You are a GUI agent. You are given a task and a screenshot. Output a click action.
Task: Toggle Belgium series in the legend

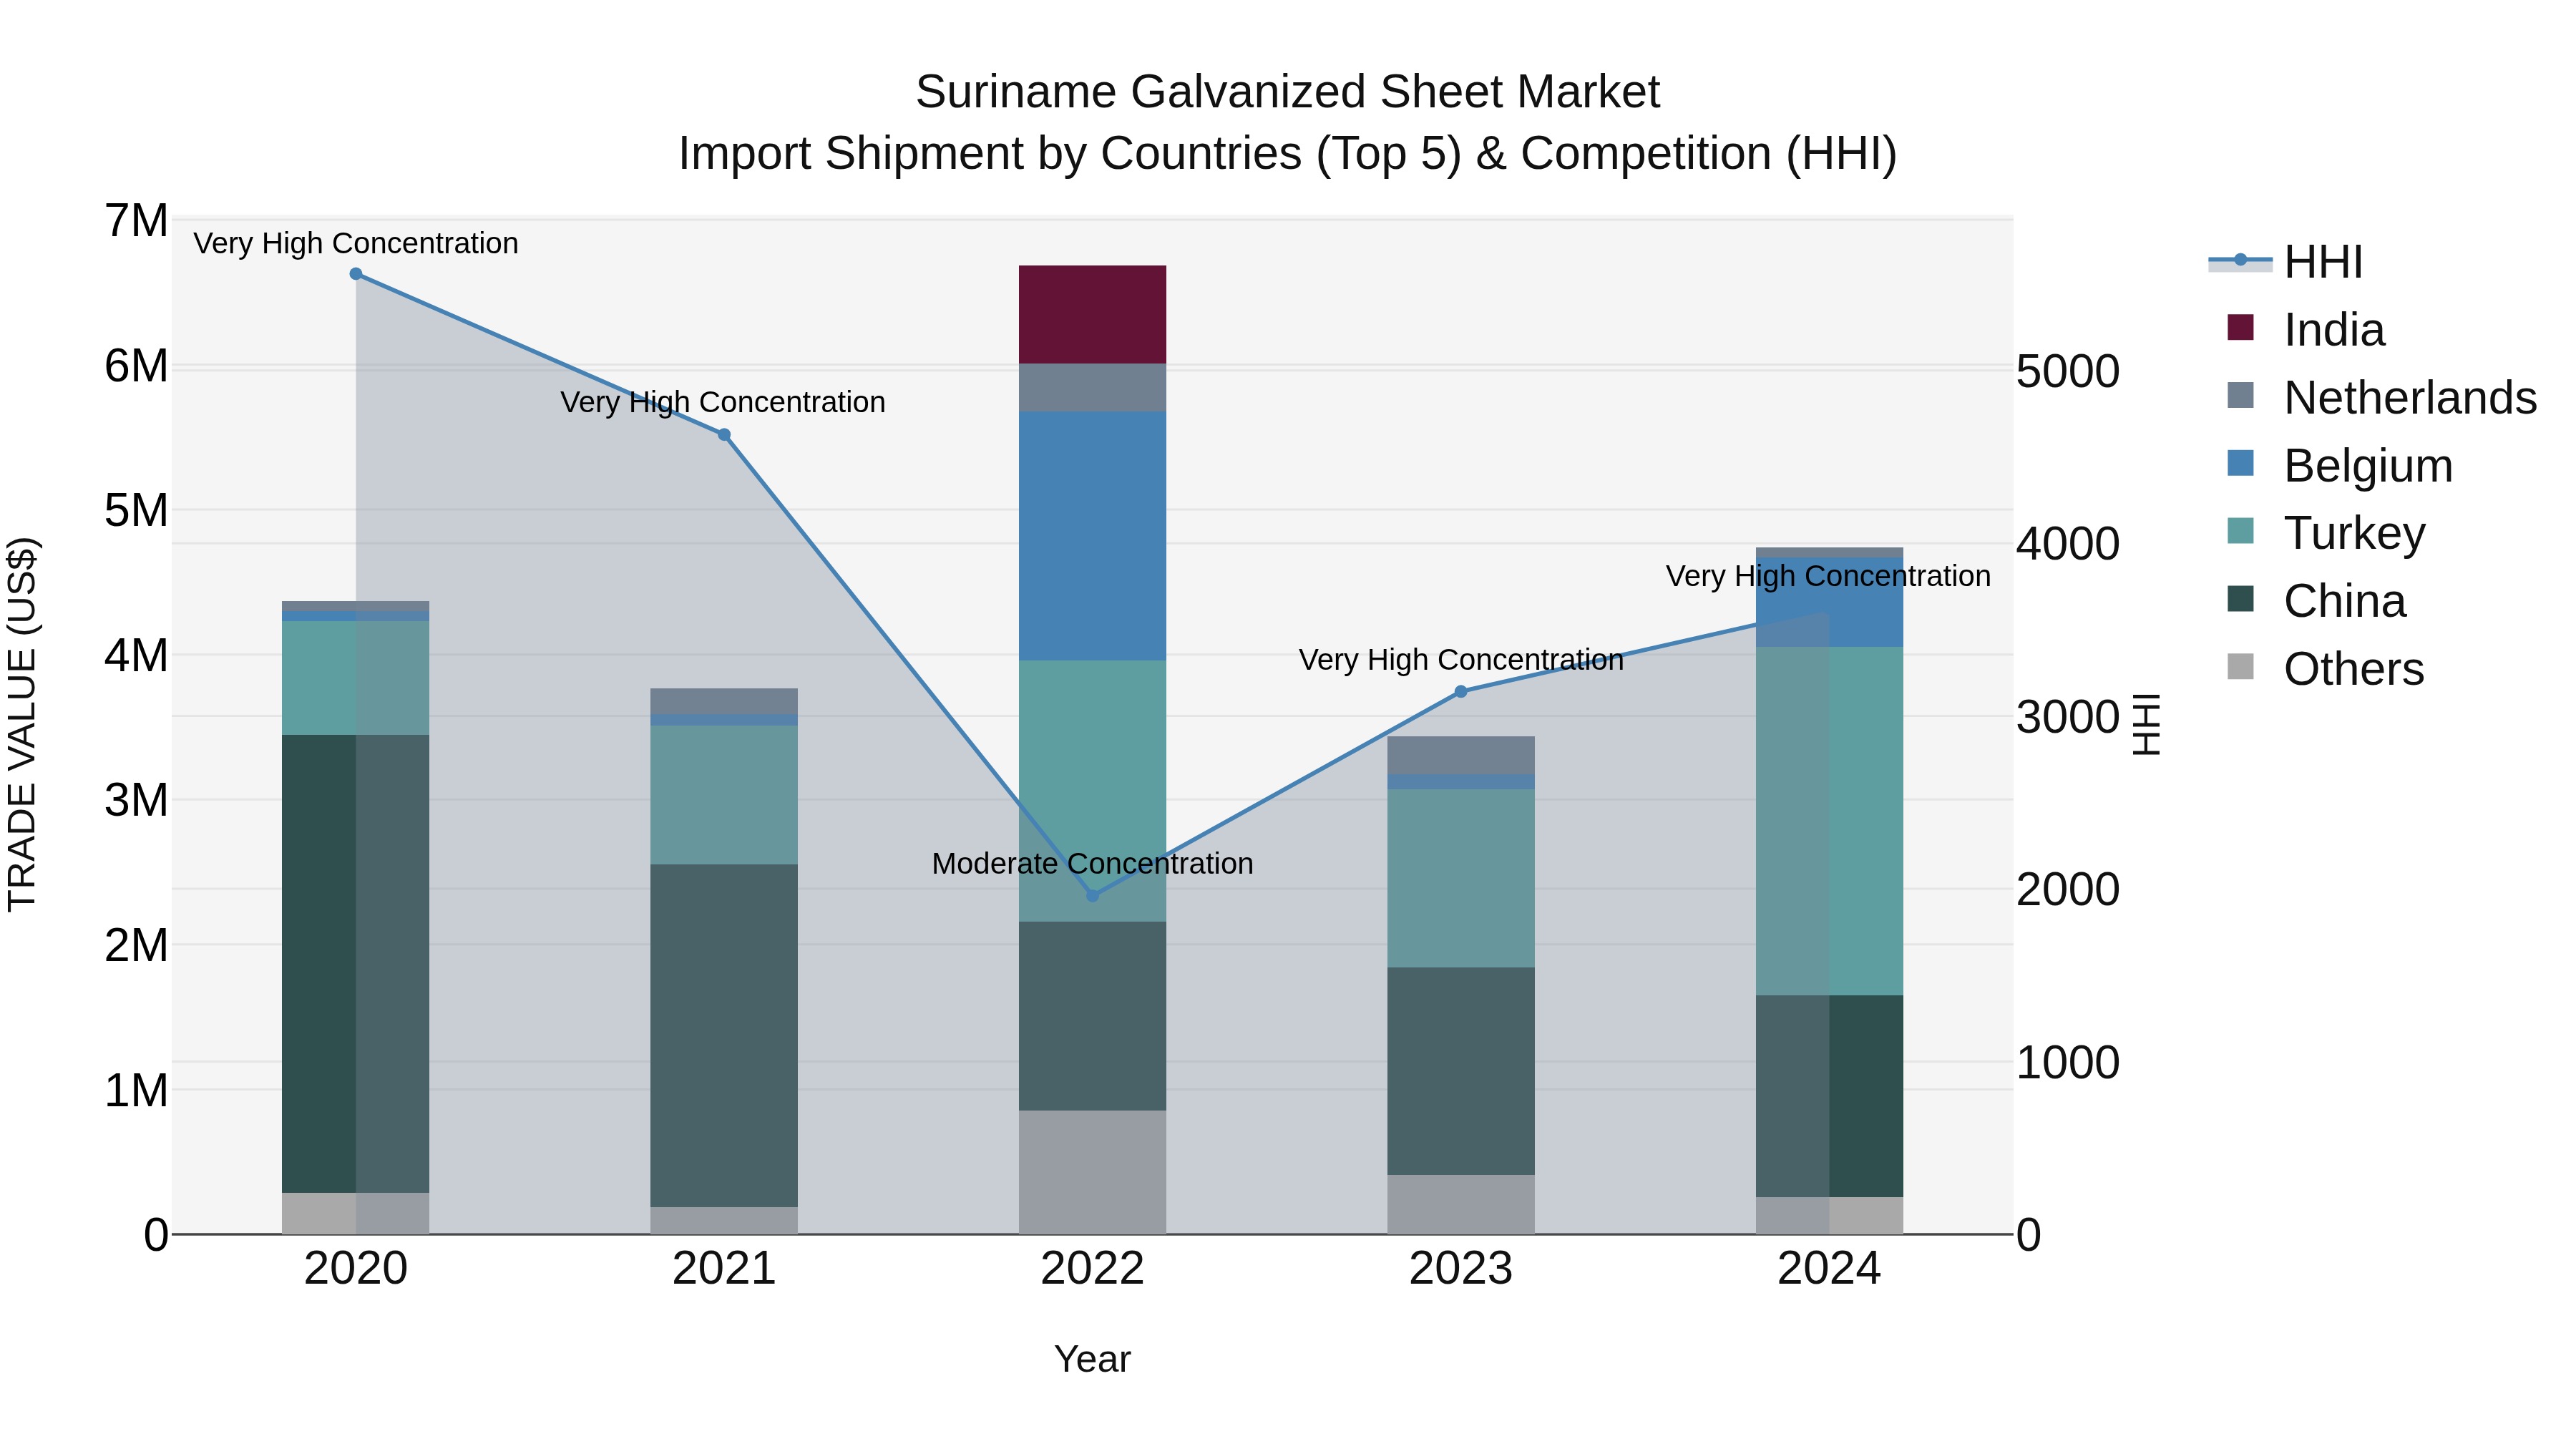pyautogui.click(x=2339, y=466)
